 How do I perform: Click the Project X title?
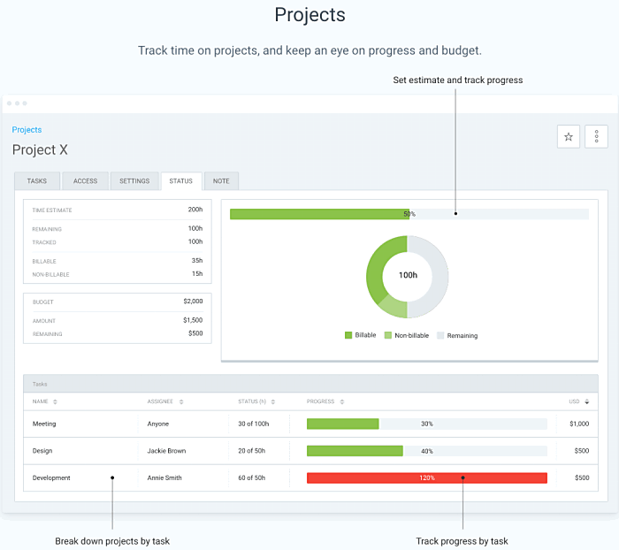tap(40, 150)
